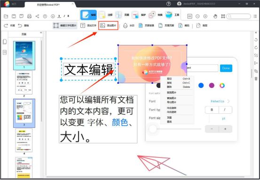Viewport: 260px width, 180px height.
Task: Click the search box in top toolbar
Action: tap(239, 16)
